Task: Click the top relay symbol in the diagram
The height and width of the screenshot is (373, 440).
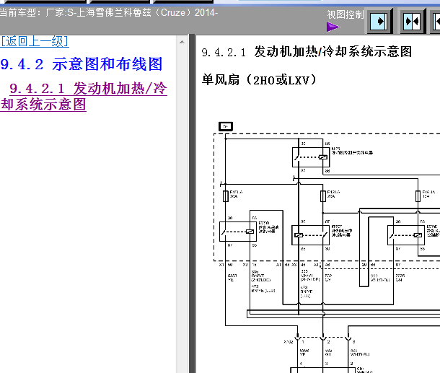Action: [311, 157]
